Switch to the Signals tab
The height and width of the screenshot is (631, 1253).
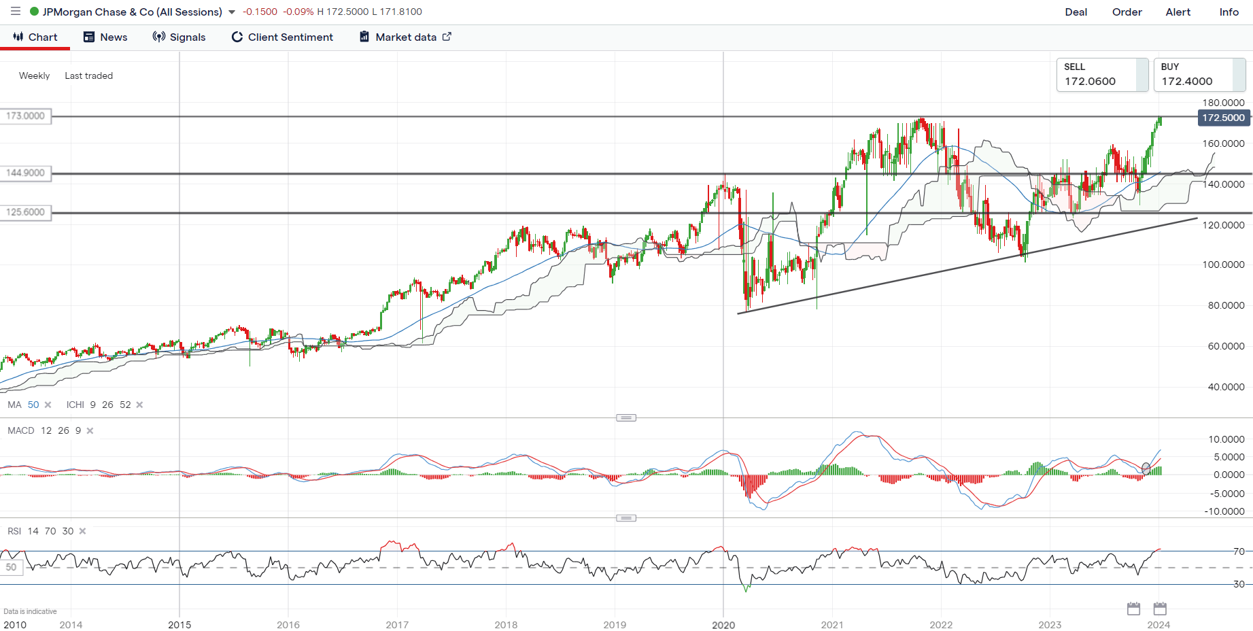179,37
